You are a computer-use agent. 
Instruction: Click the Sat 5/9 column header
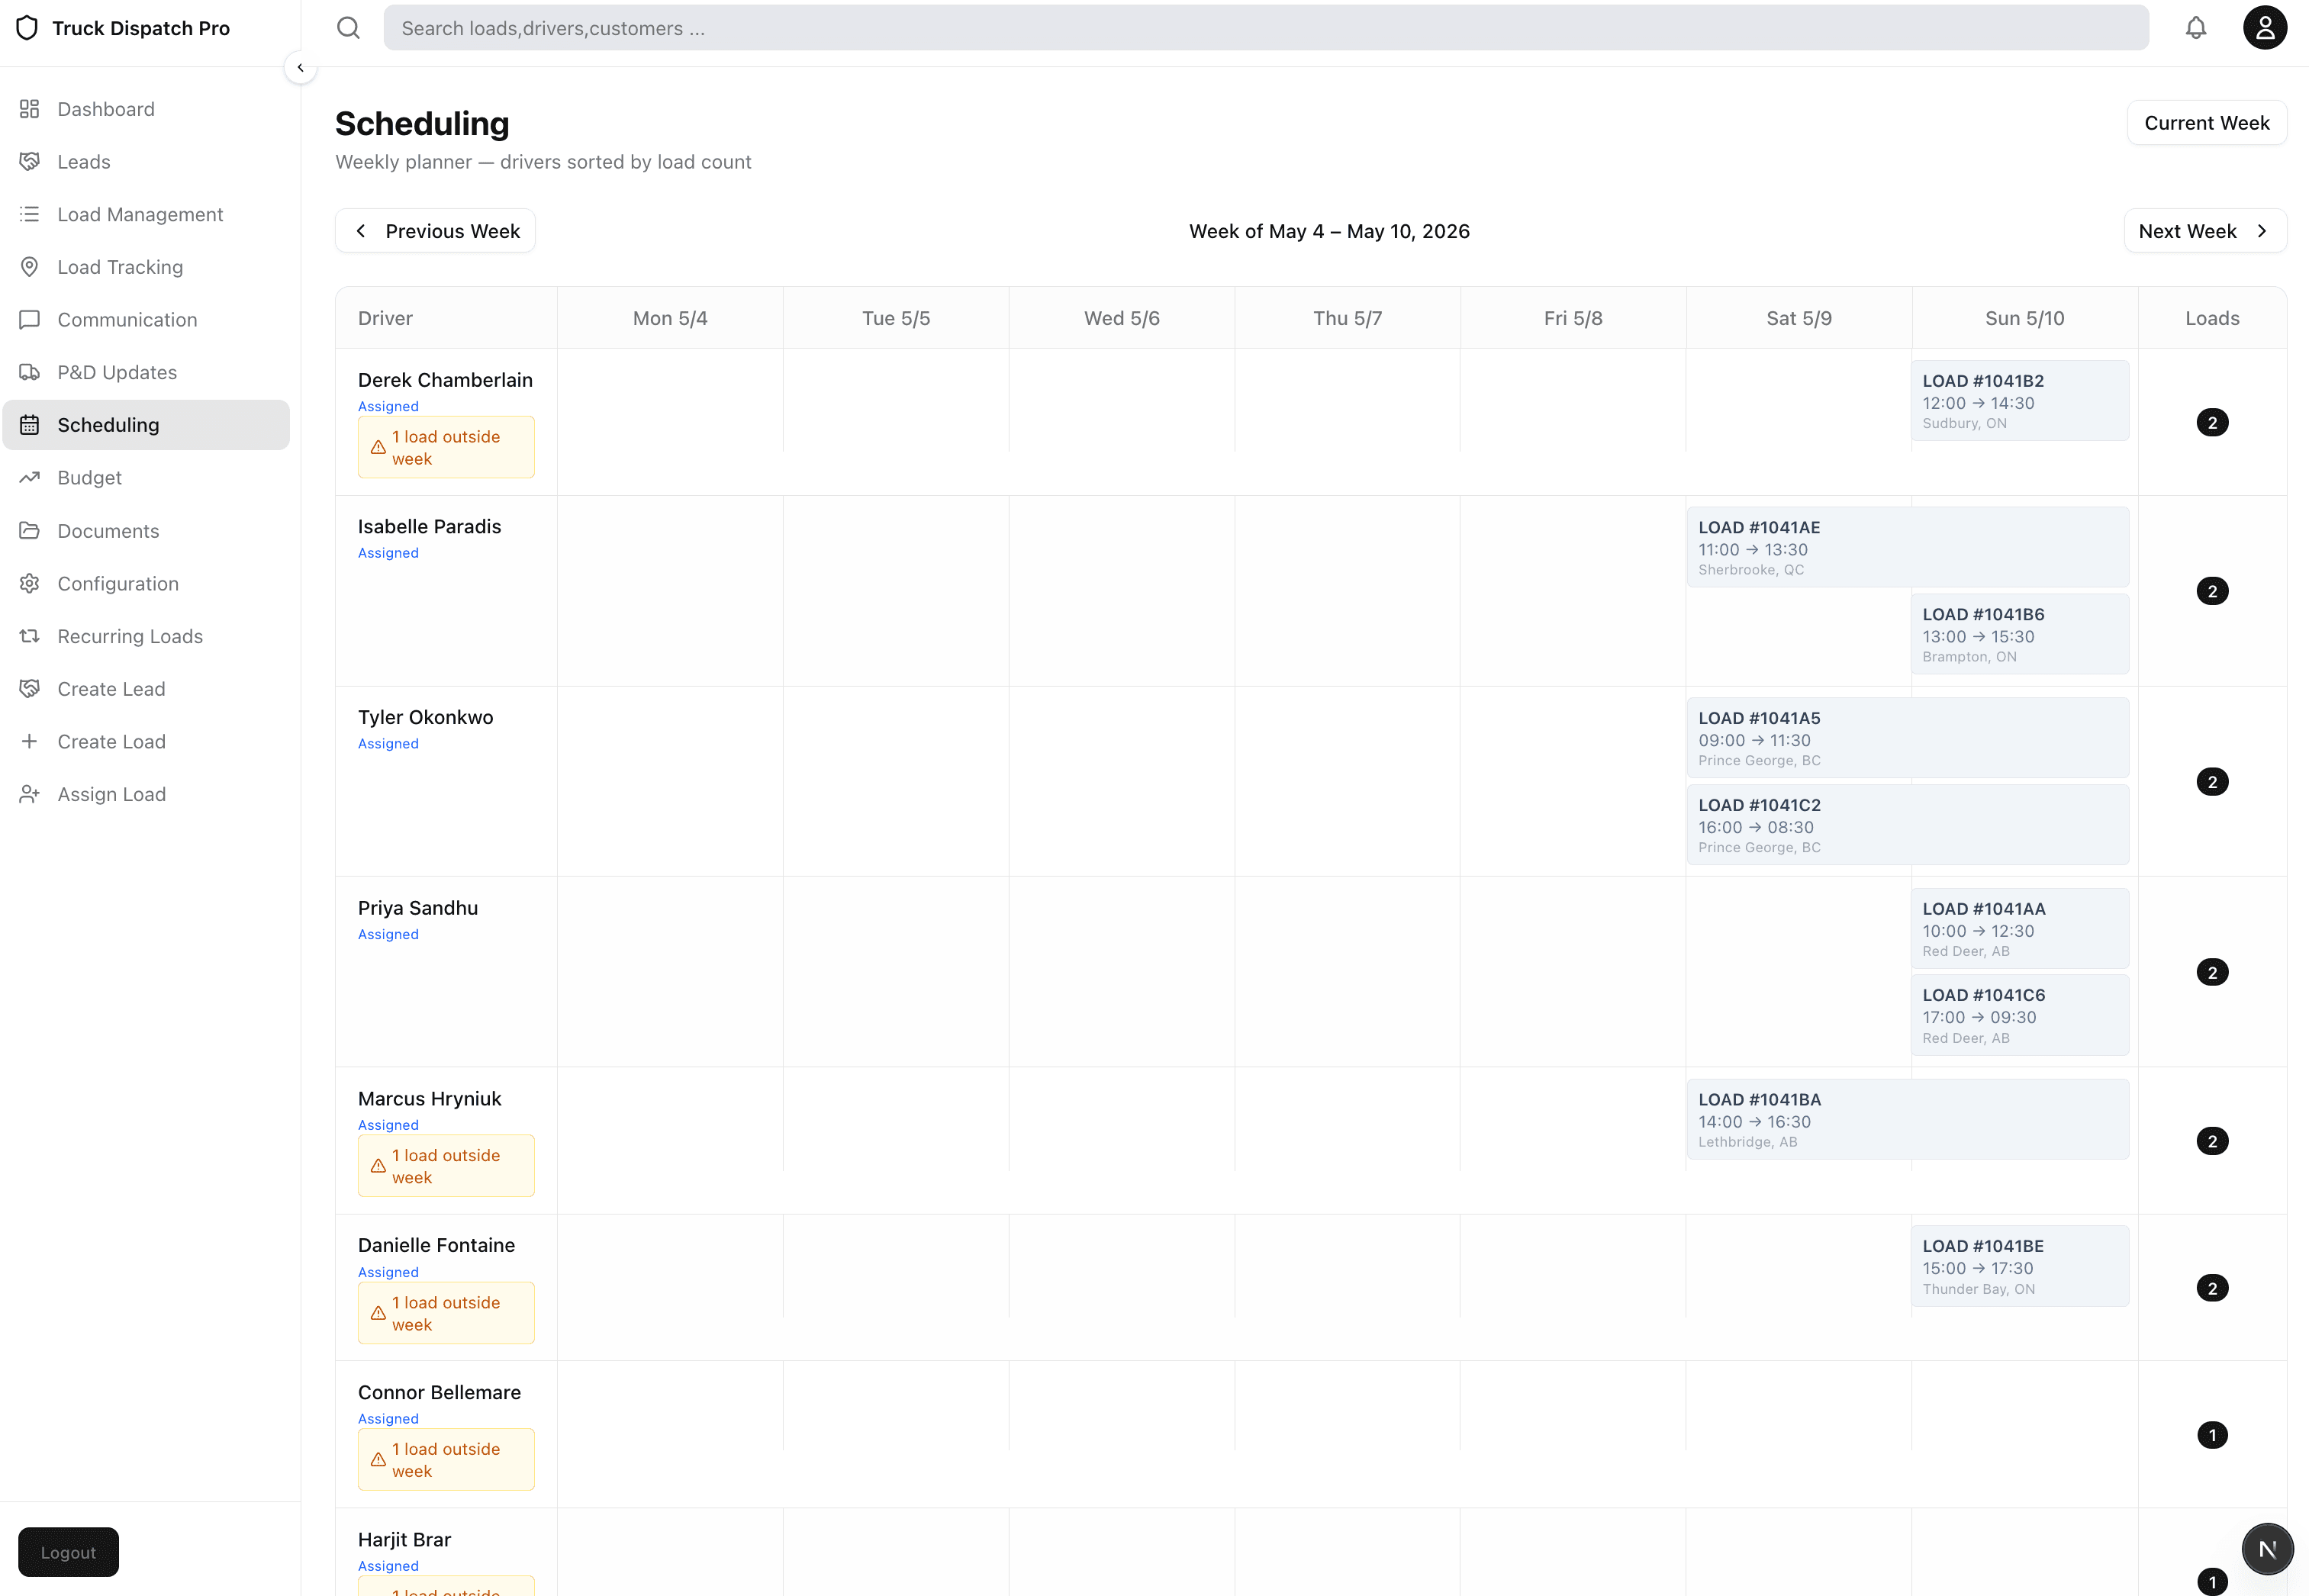click(x=1799, y=318)
